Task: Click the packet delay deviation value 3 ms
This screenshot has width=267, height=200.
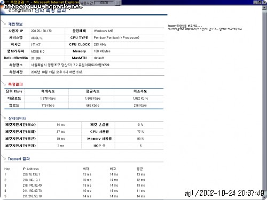Action: click(60, 146)
